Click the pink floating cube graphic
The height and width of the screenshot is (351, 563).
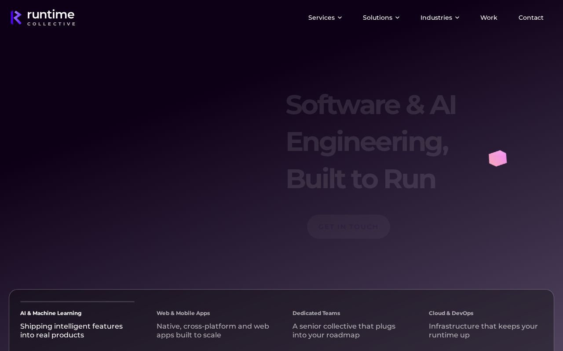coord(498,158)
